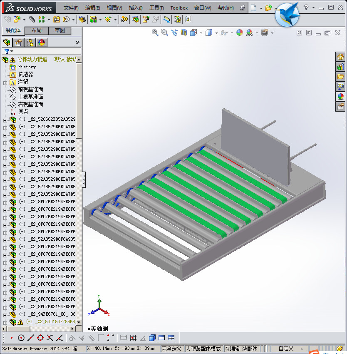
Task: Expand the 注解 tree node
Action: click(5, 83)
